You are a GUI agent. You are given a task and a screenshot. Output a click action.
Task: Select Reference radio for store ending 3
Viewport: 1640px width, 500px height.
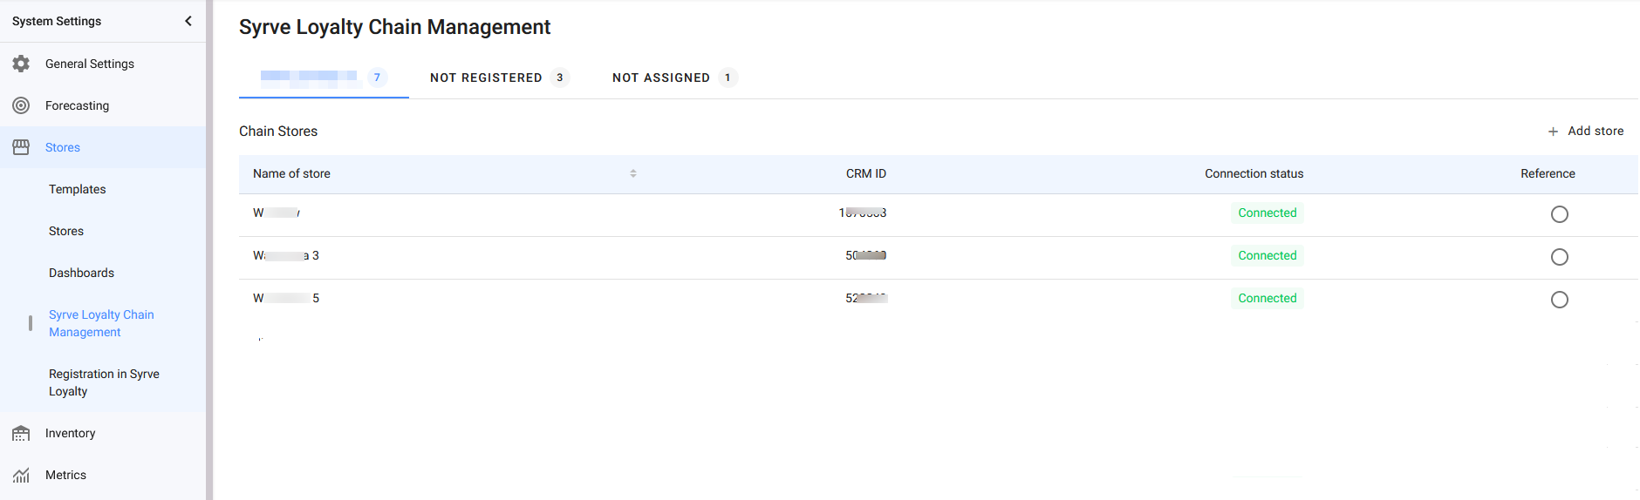1559,257
